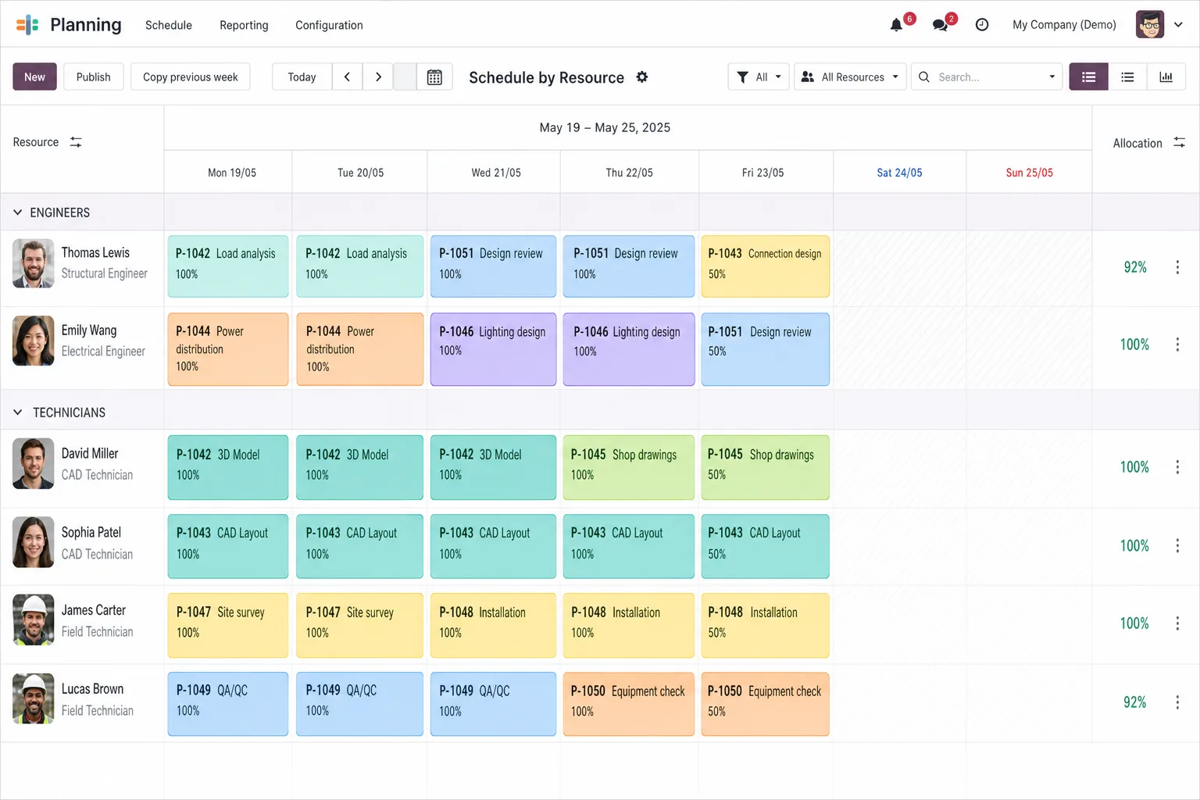This screenshot has width=1200, height=800.
Task: Open the Configuration menu
Action: click(x=329, y=25)
